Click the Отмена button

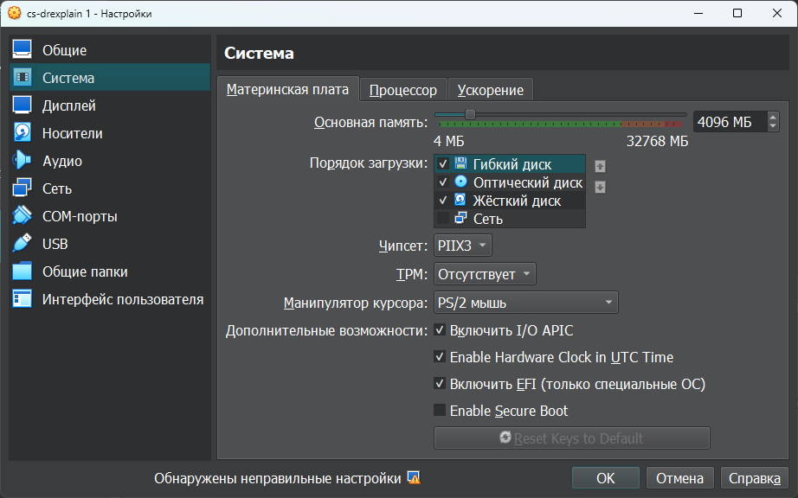(679, 478)
